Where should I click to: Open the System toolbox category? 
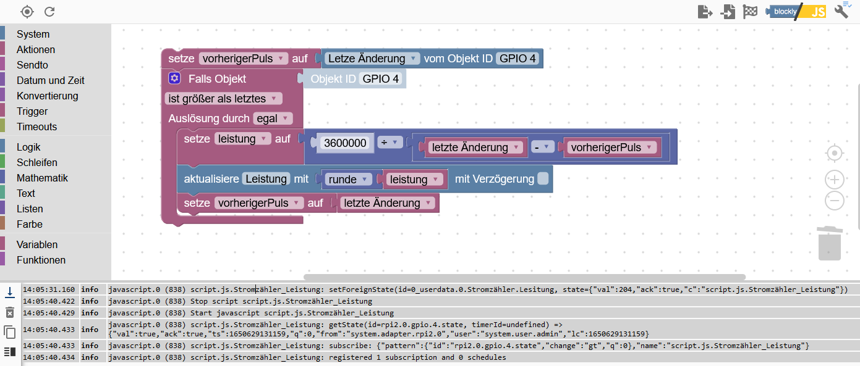(33, 34)
